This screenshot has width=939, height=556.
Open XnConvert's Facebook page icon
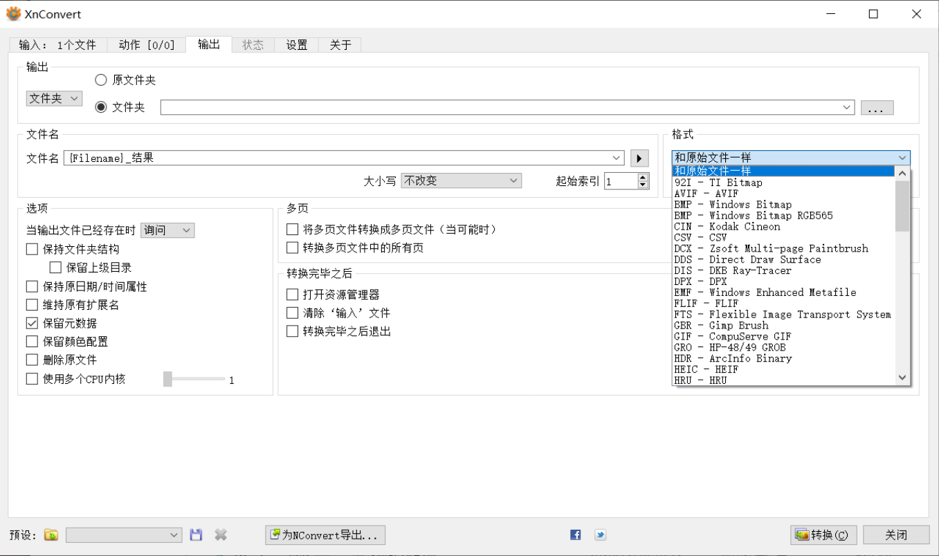(575, 535)
